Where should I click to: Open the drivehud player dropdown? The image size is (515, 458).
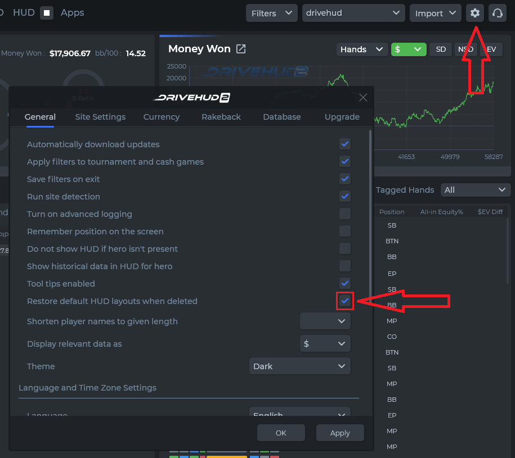pos(353,13)
